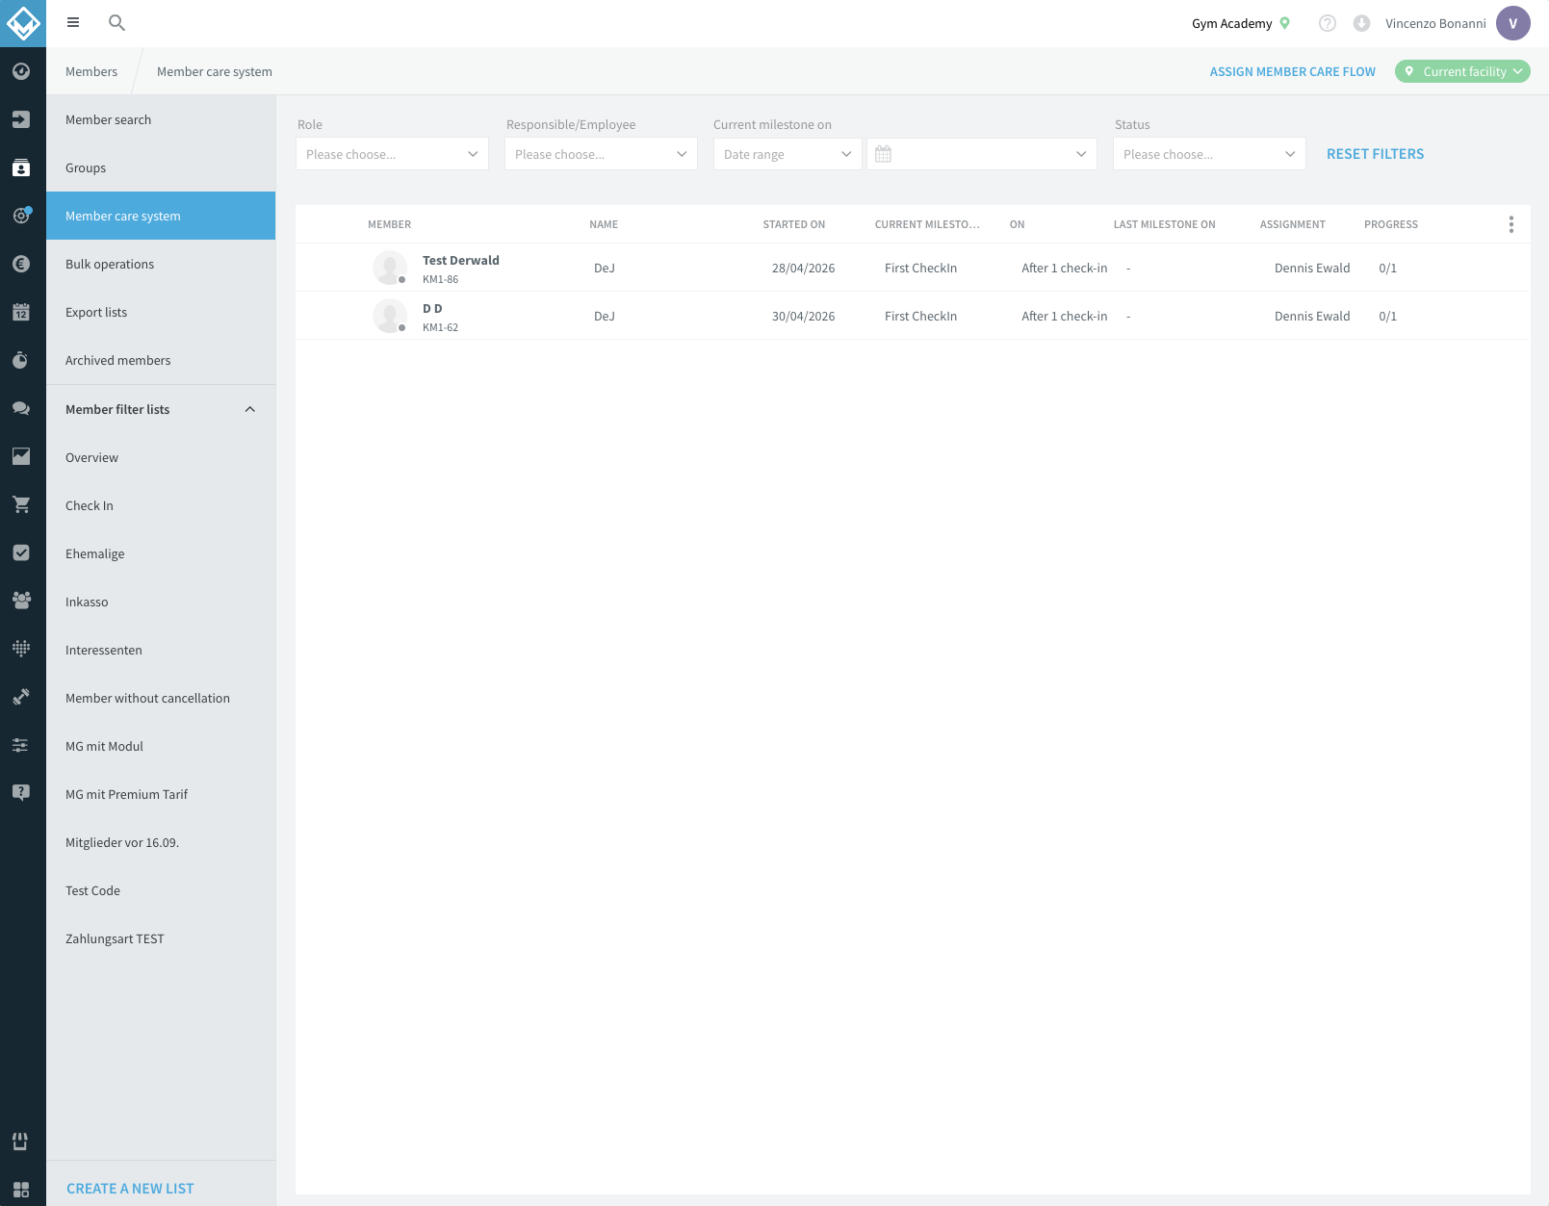This screenshot has width=1549, height=1206.
Task: Open Bulk operations menu item
Action: pyautogui.click(x=161, y=264)
